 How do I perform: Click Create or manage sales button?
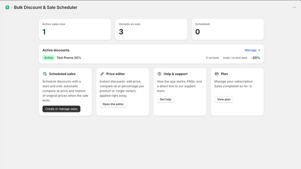pos(61,109)
